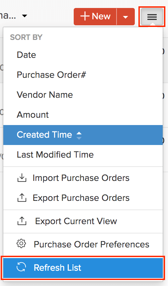Click the plus icon on New button
The height and width of the screenshot is (286, 168).
(x=85, y=16)
